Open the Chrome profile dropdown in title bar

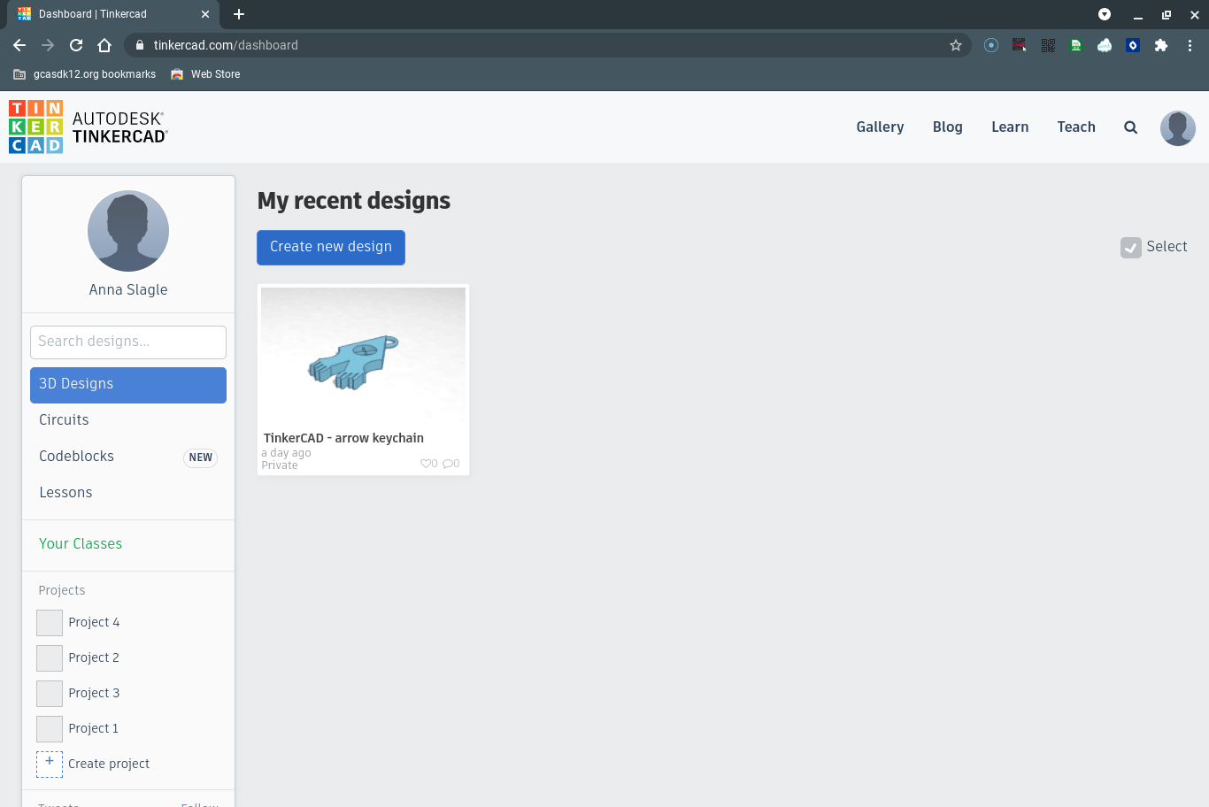tap(1105, 14)
